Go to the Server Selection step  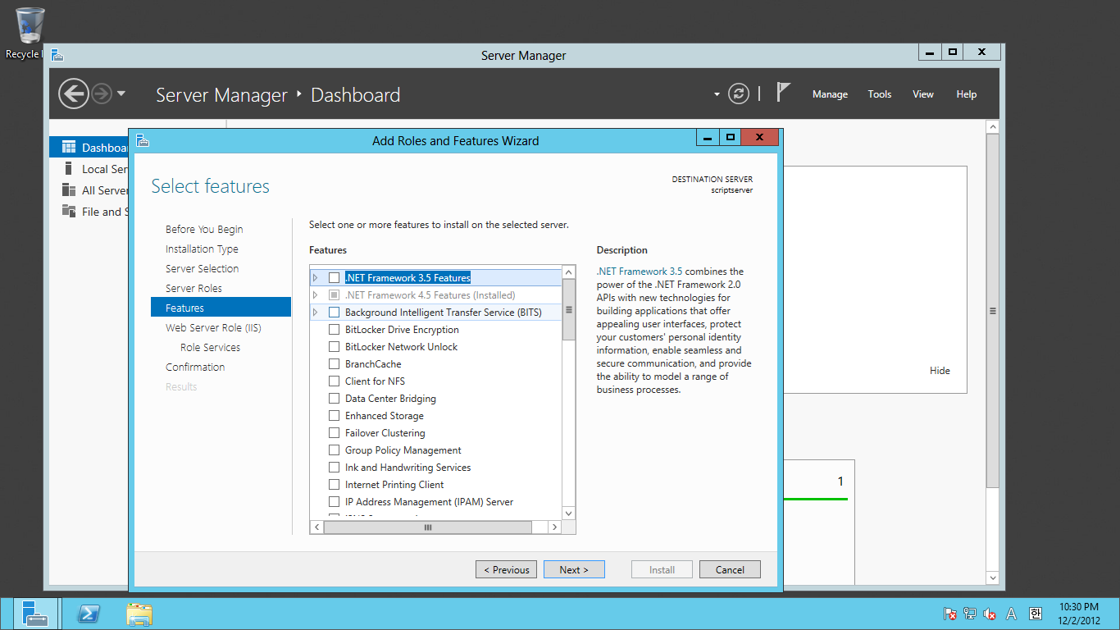202,269
